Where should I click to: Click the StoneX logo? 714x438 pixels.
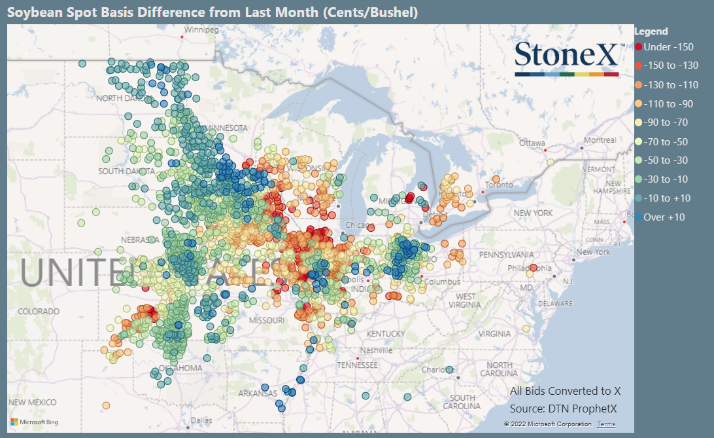pos(568,59)
